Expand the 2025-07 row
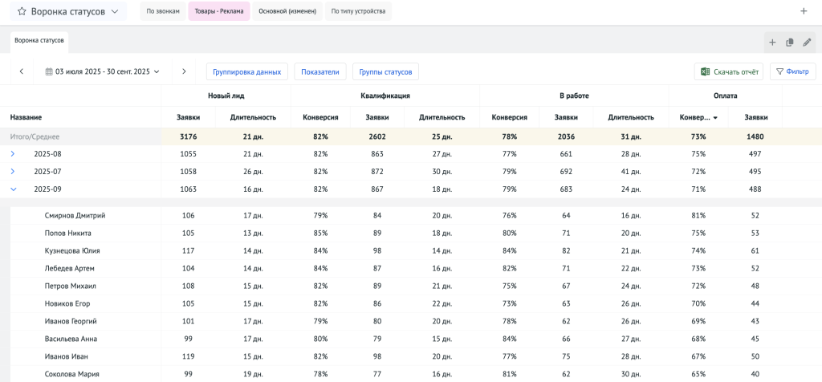This screenshot has height=382, width=822. [13, 171]
